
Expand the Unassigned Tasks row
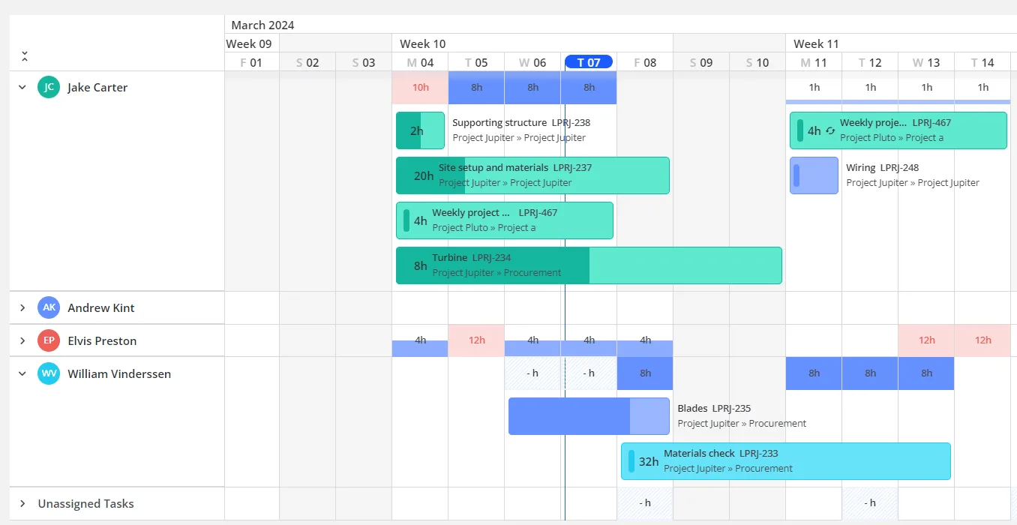pos(22,504)
